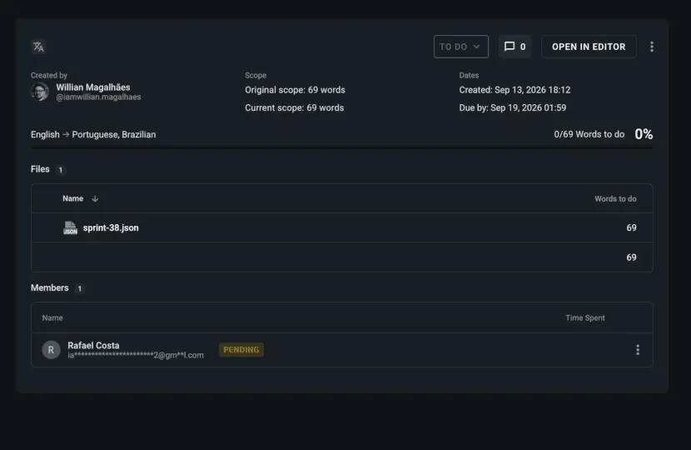Click the translation task type icon
The width and height of the screenshot is (691, 450).
pyautogui.click(x=39, y=47)
